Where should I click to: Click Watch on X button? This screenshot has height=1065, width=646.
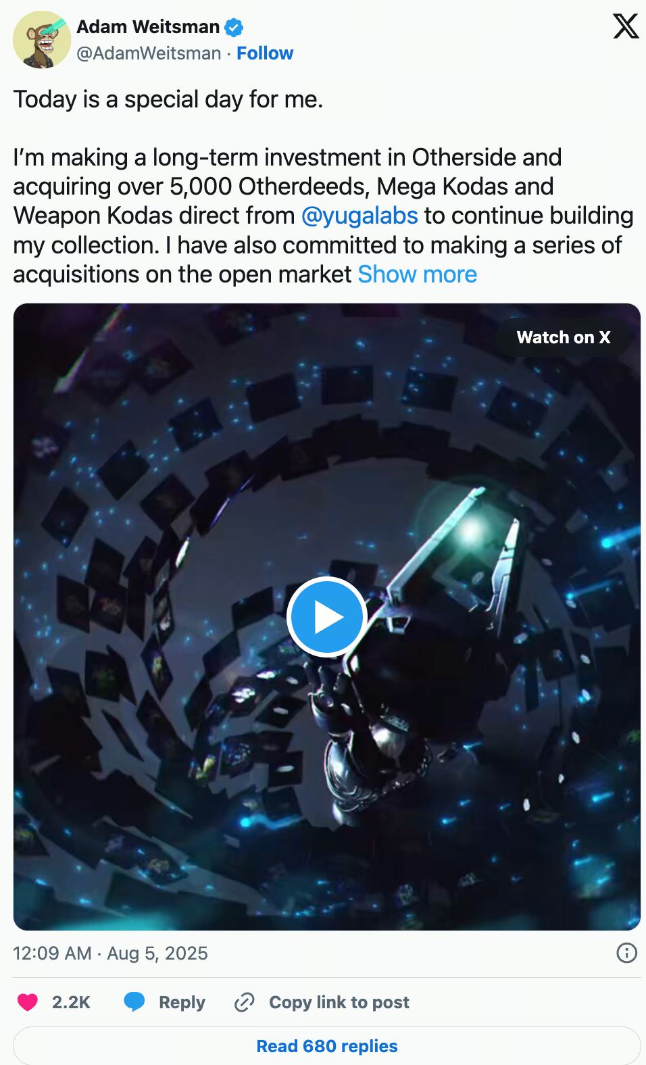pyautogui.click(x=564, y=337)
